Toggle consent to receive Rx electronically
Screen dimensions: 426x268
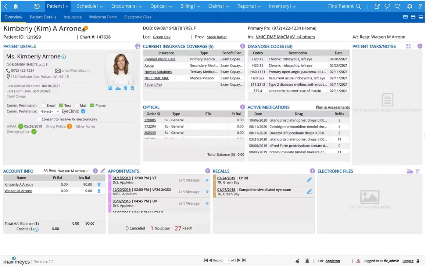coord(39,118)
